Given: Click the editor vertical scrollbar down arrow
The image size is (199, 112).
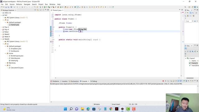Looking at the screenshot, I should 181,76.
